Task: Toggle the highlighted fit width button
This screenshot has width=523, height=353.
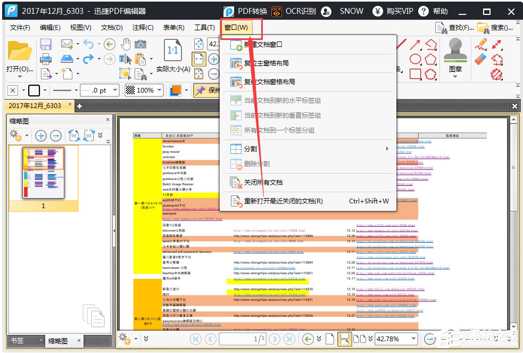Action: tap(199, 59)
